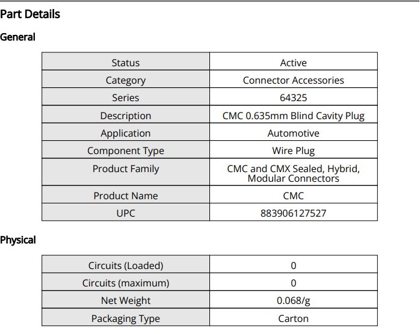Click the Active status value
The height and width of the screenshot is (334, 420).
[293, 63]
